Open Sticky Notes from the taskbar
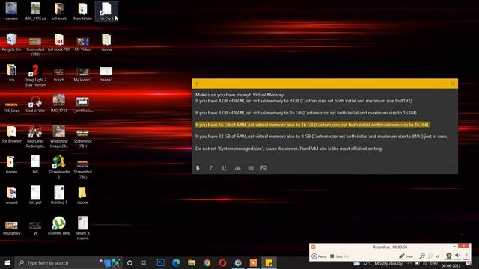This screenshot has height=269, width=479. pyautogui.click(x=269, y=262)
